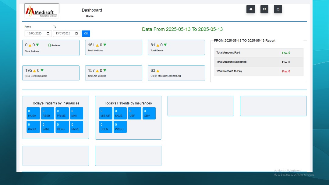
Task: Select the MMI insurance tile
Action: (76, 113)
